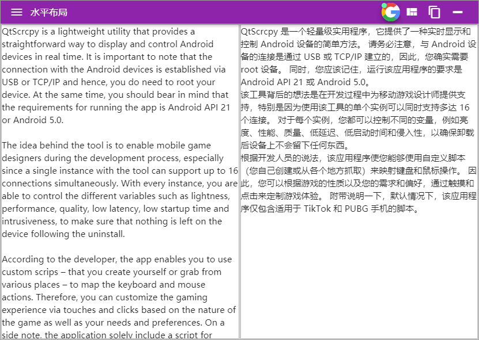This screenshot has height=340, width=479.
Task: Click the Chinese line mentioning TikTok 和 PUBG
Action: pos(330,209)
